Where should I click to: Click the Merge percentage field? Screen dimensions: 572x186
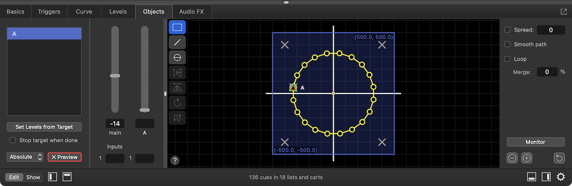[547, 72]
